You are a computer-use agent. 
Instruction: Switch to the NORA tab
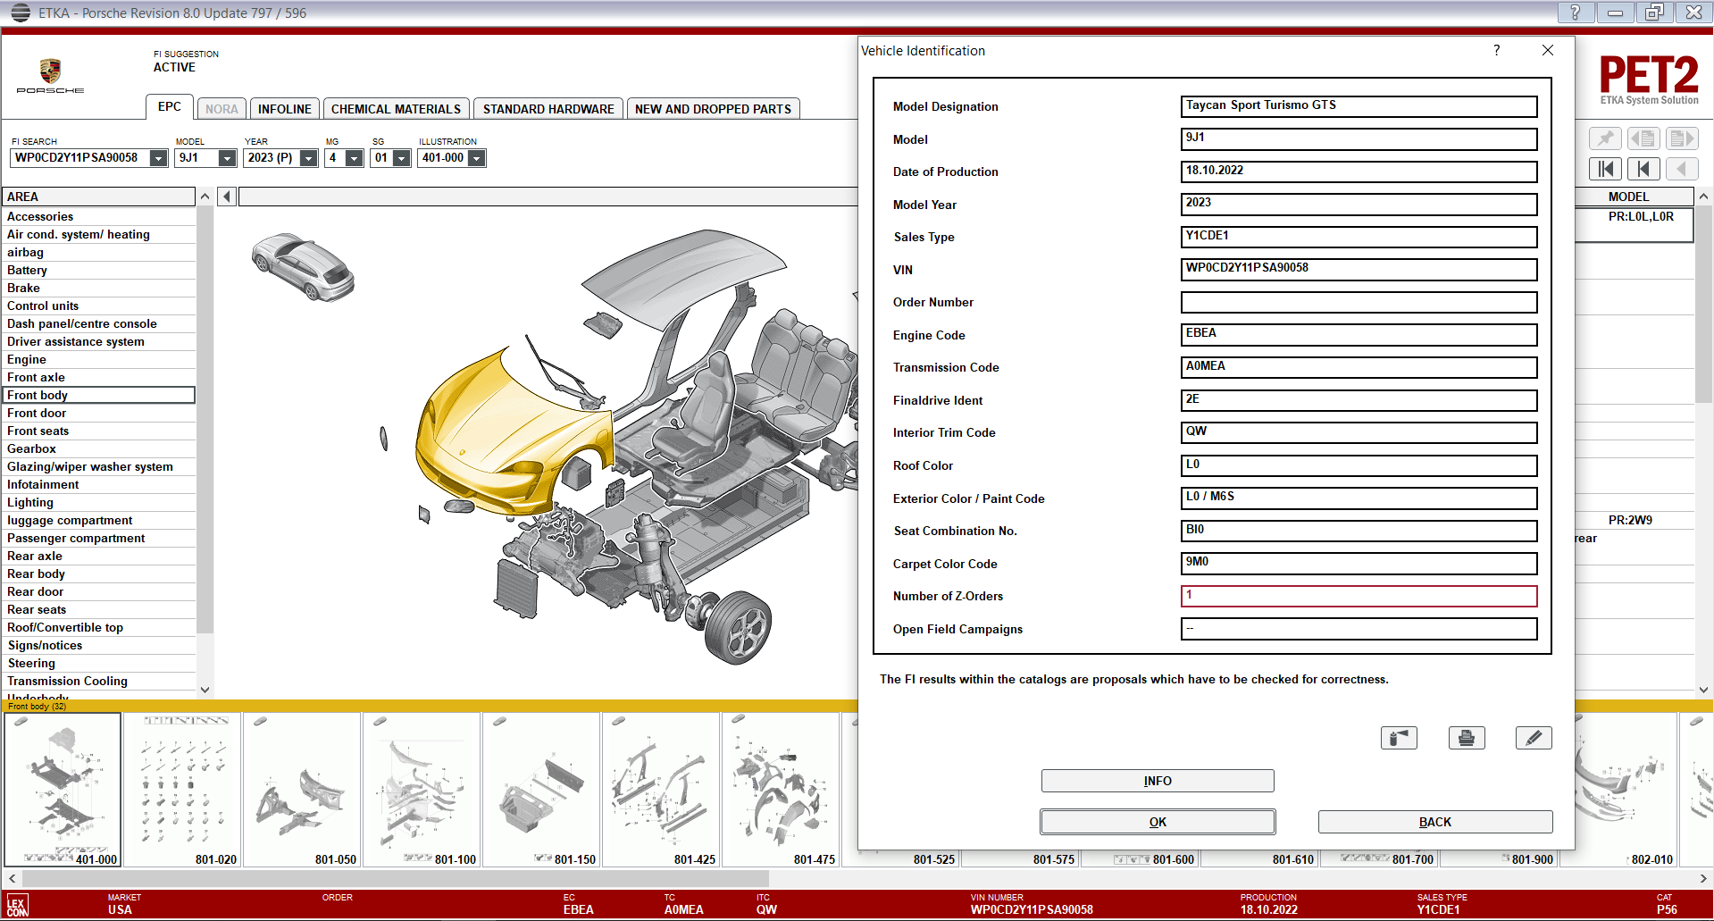[x=222, y=109]
